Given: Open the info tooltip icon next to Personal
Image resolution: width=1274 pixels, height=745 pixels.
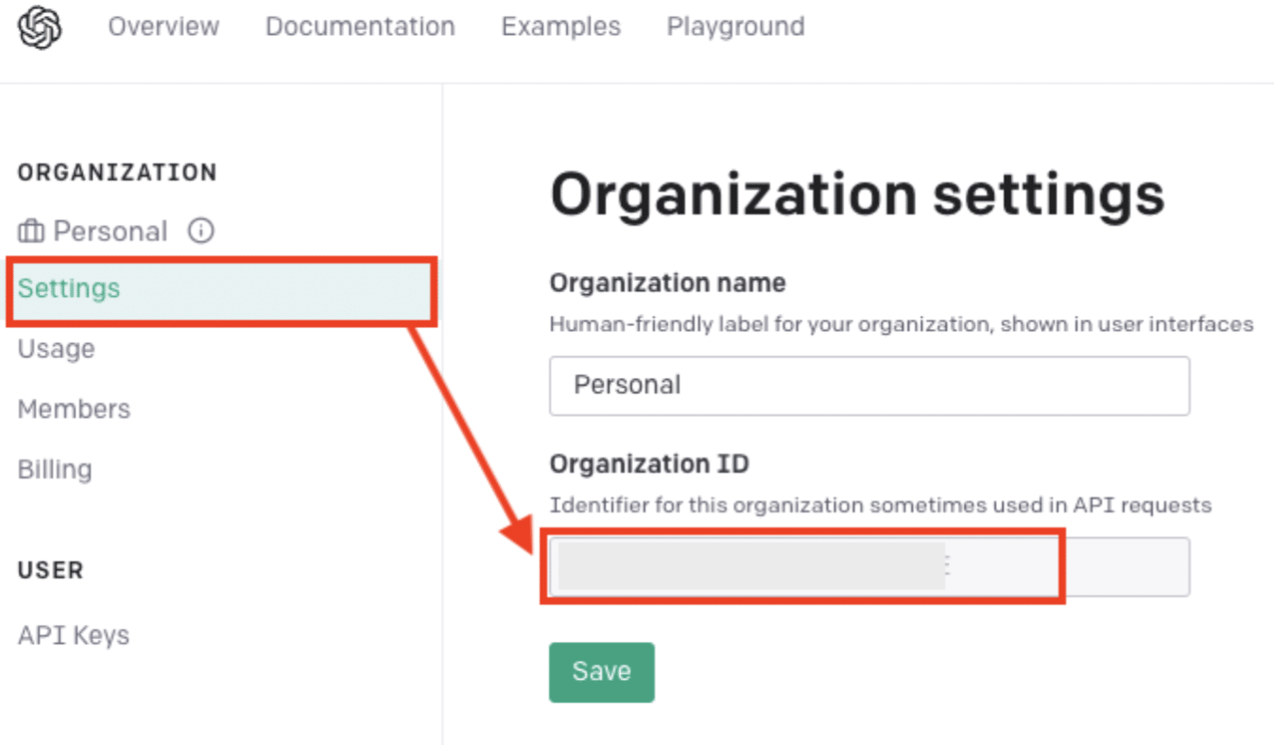Looking at the screenshot, I should [x=199, y=230].
